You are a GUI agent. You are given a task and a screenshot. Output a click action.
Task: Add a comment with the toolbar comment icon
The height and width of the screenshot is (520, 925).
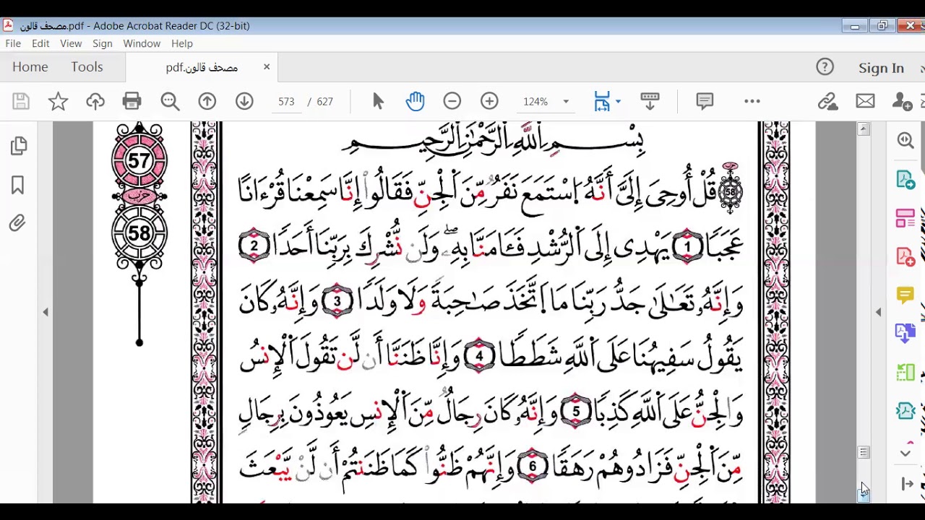click(x=705, y=102)
